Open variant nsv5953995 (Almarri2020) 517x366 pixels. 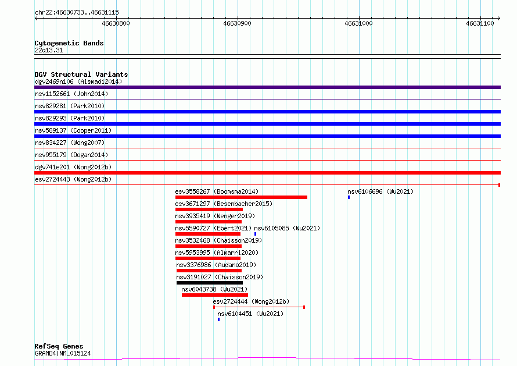coord(217,253)
